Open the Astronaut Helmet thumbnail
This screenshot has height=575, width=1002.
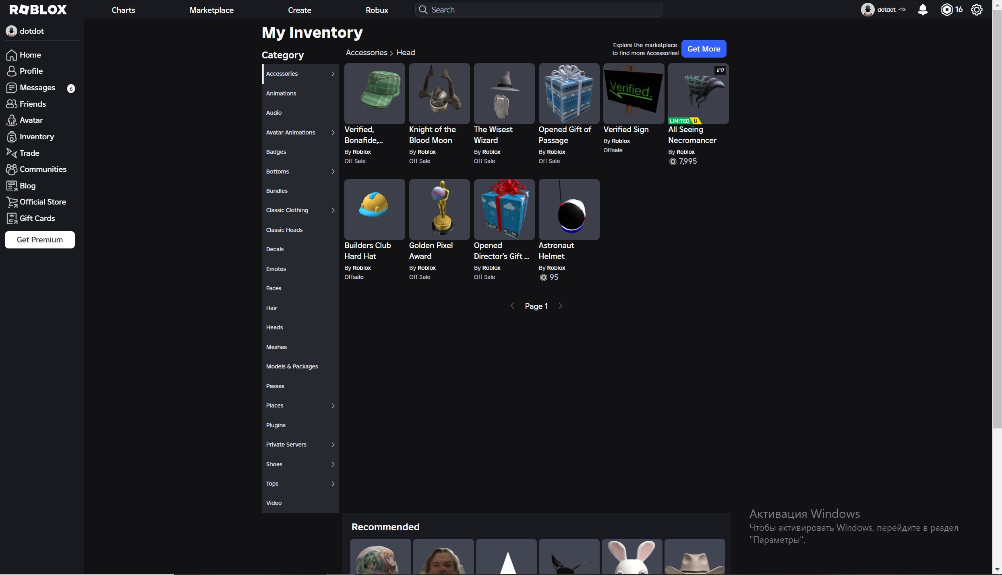point(569,209)
